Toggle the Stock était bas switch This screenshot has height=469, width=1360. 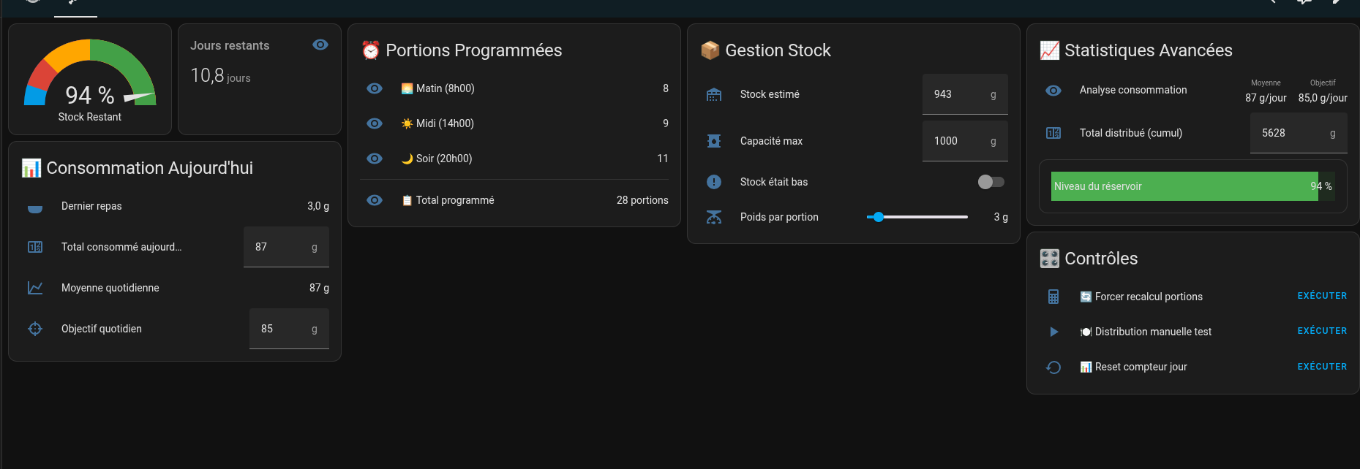coord(991,182)
